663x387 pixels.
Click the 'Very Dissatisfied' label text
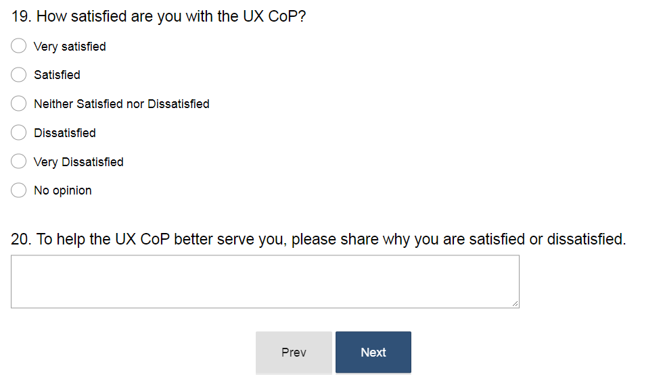click(78, 162)
